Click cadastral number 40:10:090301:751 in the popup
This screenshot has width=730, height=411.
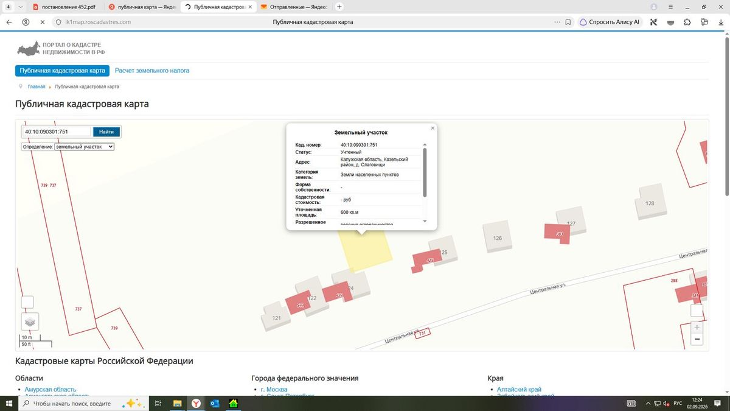[359, 145]
